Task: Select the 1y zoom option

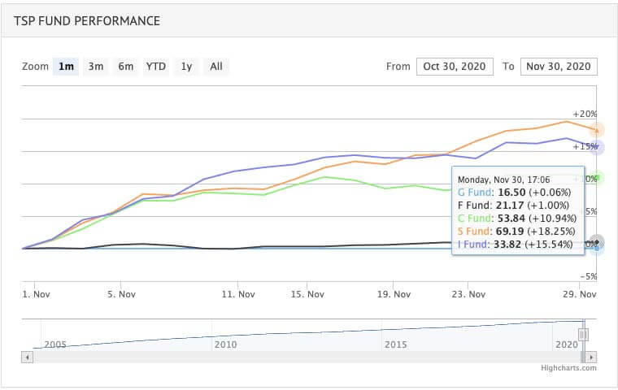Action: click(x=187, y=67)
